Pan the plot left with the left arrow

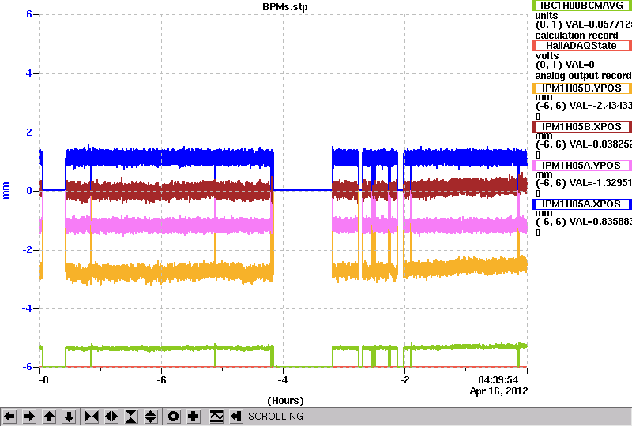tap(9, 416)
